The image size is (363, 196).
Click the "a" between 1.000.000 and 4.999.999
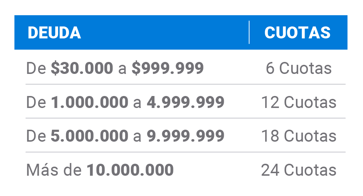[137, 103]
